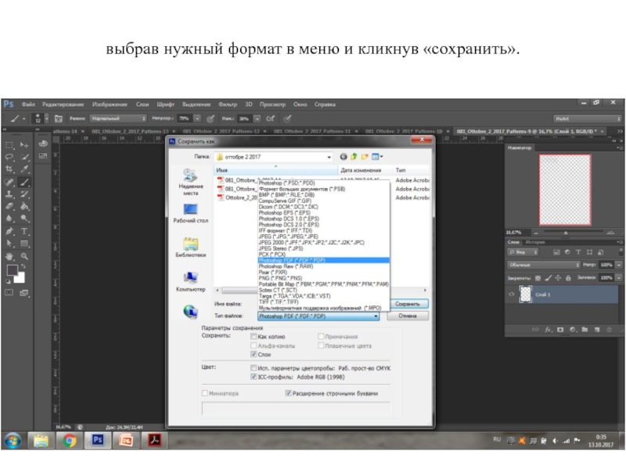626x470 pixels.
Task: Click the Рабочий стол desktop shortcut icon
Action: pyautogui.click(x=190, y=210)
